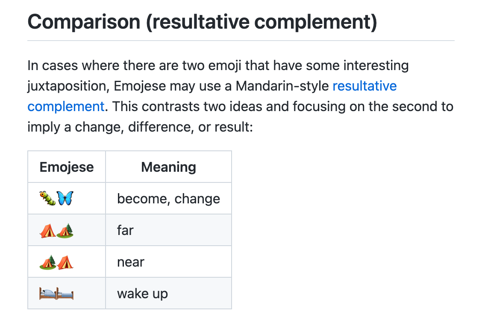Open the resultative complement link
The height and width of the screenshot is (323, 482).
click(x=364, y=86)
